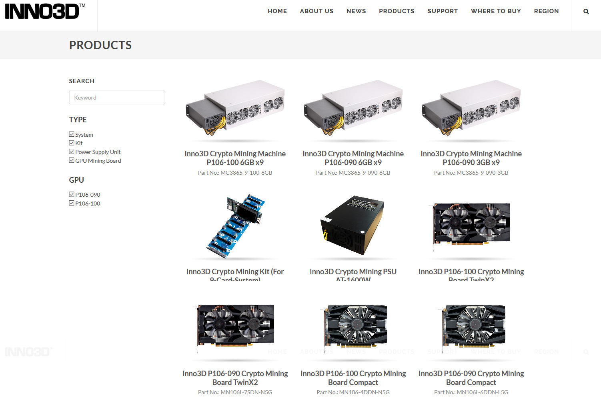Select Products in the navigation bar
Screen dimensions: 601x399
(397, 11)
